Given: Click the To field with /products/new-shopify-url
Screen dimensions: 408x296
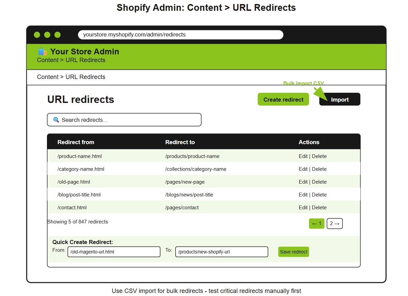Looking at the screenshot, I should 222,252.
